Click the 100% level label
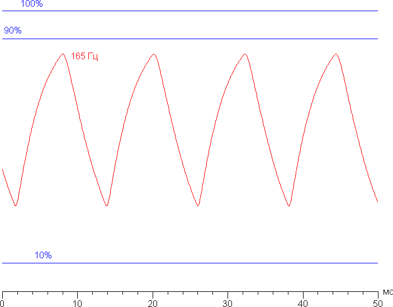This screenshot has width=393, height=307. click(31, 4)
